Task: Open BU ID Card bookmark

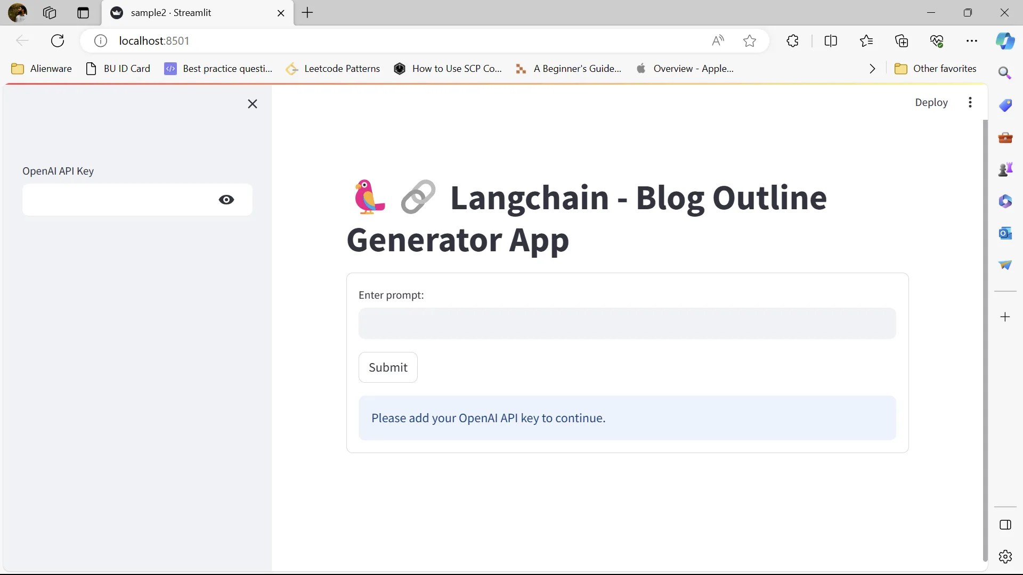Action: click(118, 69)
